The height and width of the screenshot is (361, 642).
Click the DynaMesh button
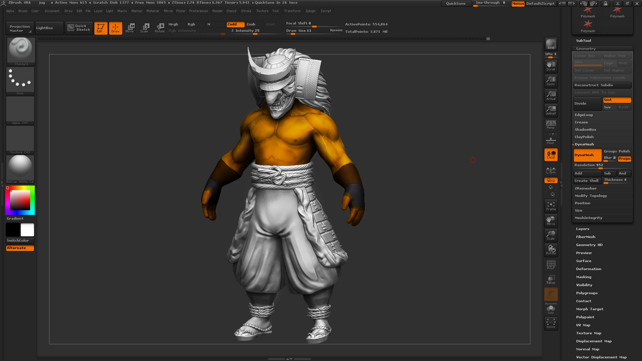[x=587, y=155]
